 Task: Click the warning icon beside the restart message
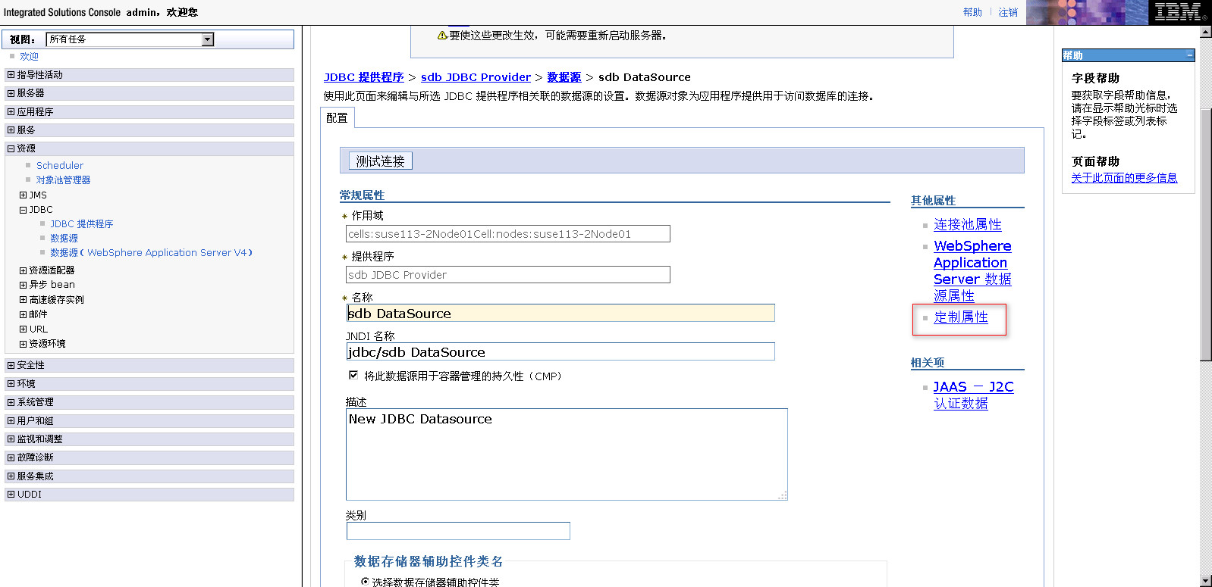pyautogui.click(x=442, y=36)
